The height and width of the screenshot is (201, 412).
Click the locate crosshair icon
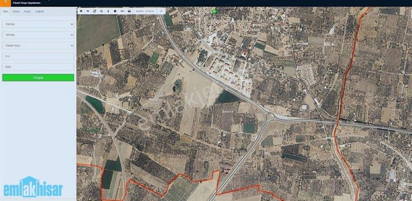click(101, 11)
